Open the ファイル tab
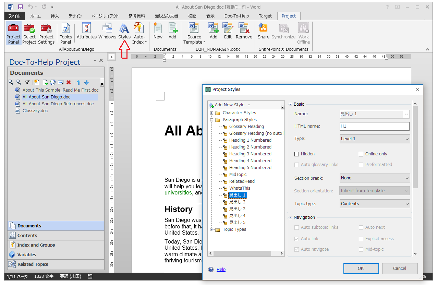Image resolution: width=437 pixels, height=285 pixels. click(x=14, y=16)
